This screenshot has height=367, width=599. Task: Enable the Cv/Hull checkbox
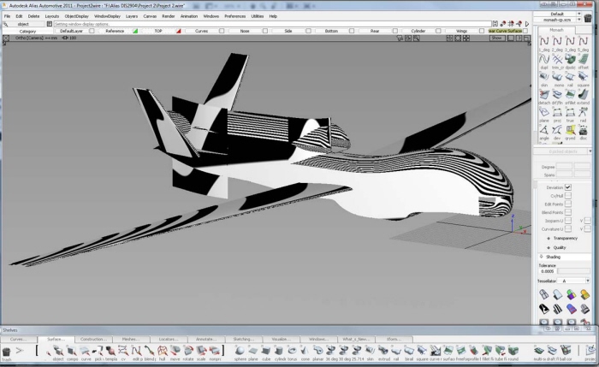click(567, 196)
